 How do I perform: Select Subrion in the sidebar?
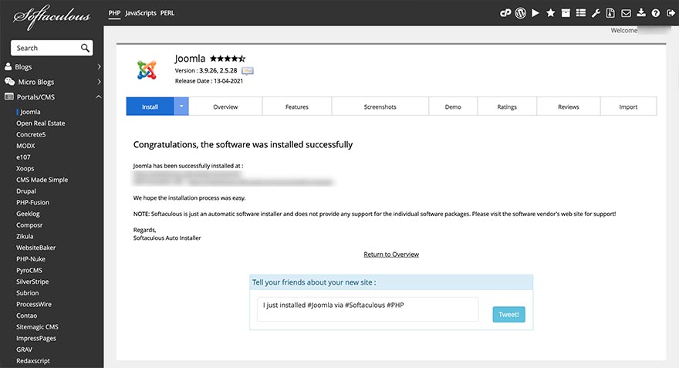(28, 292)
